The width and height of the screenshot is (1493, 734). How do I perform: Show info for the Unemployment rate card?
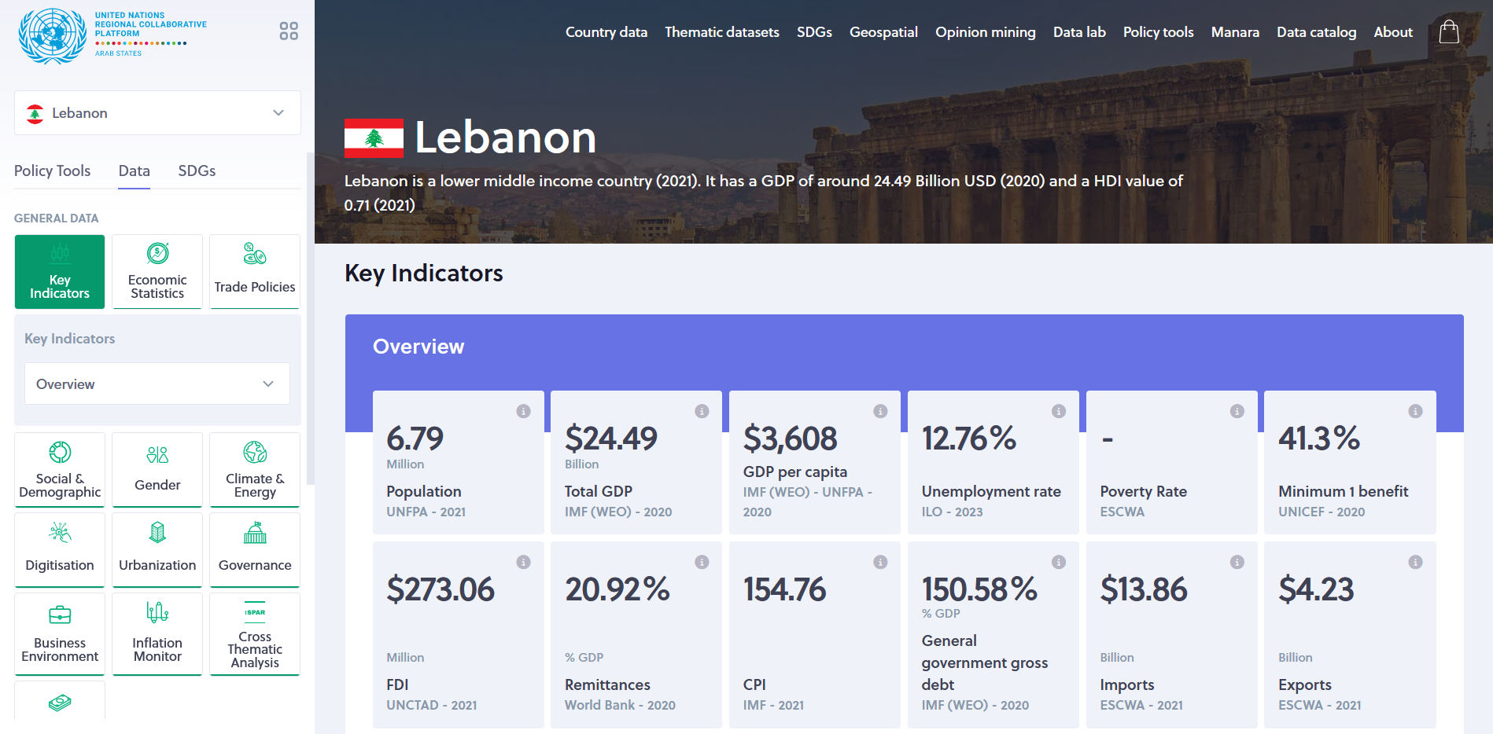click(x=1059, y=411)
